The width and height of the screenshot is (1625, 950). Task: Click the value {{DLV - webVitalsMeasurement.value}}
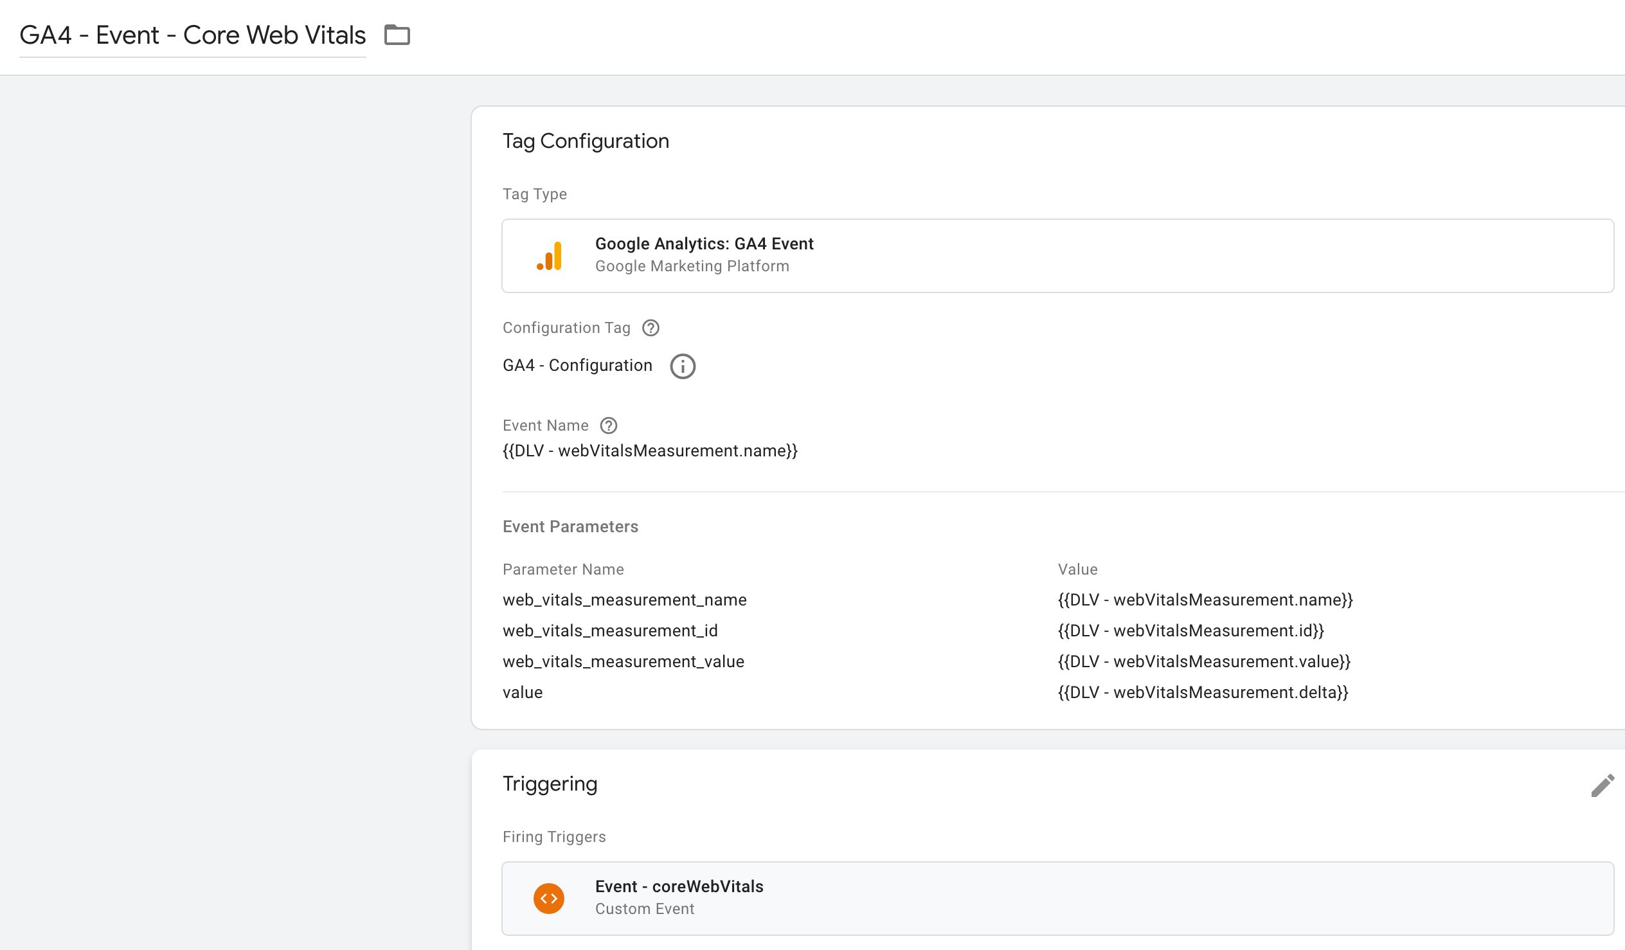click(x=1204, y=661)
